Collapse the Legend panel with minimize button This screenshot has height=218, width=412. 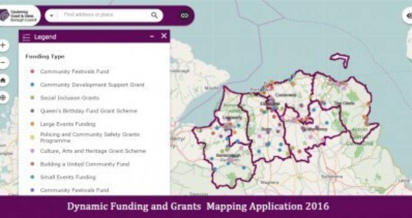[151, 37]
